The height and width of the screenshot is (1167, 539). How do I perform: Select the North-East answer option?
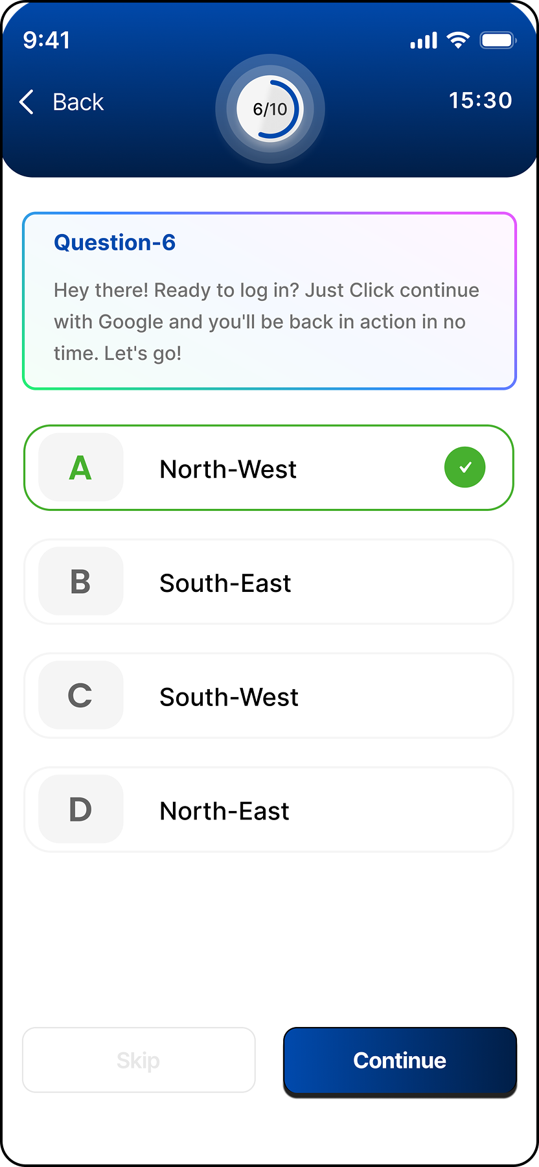[269, 809]
